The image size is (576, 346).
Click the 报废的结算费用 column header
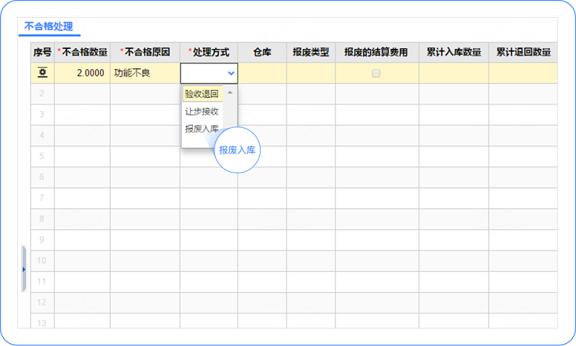pyautogui.click(x=377, y=52)
